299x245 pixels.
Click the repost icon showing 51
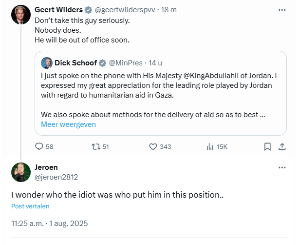[x=95, y=146]
